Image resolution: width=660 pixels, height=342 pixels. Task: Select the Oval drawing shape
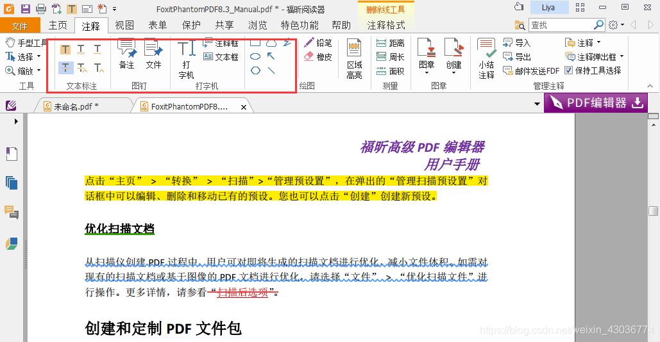coord(255,56)
